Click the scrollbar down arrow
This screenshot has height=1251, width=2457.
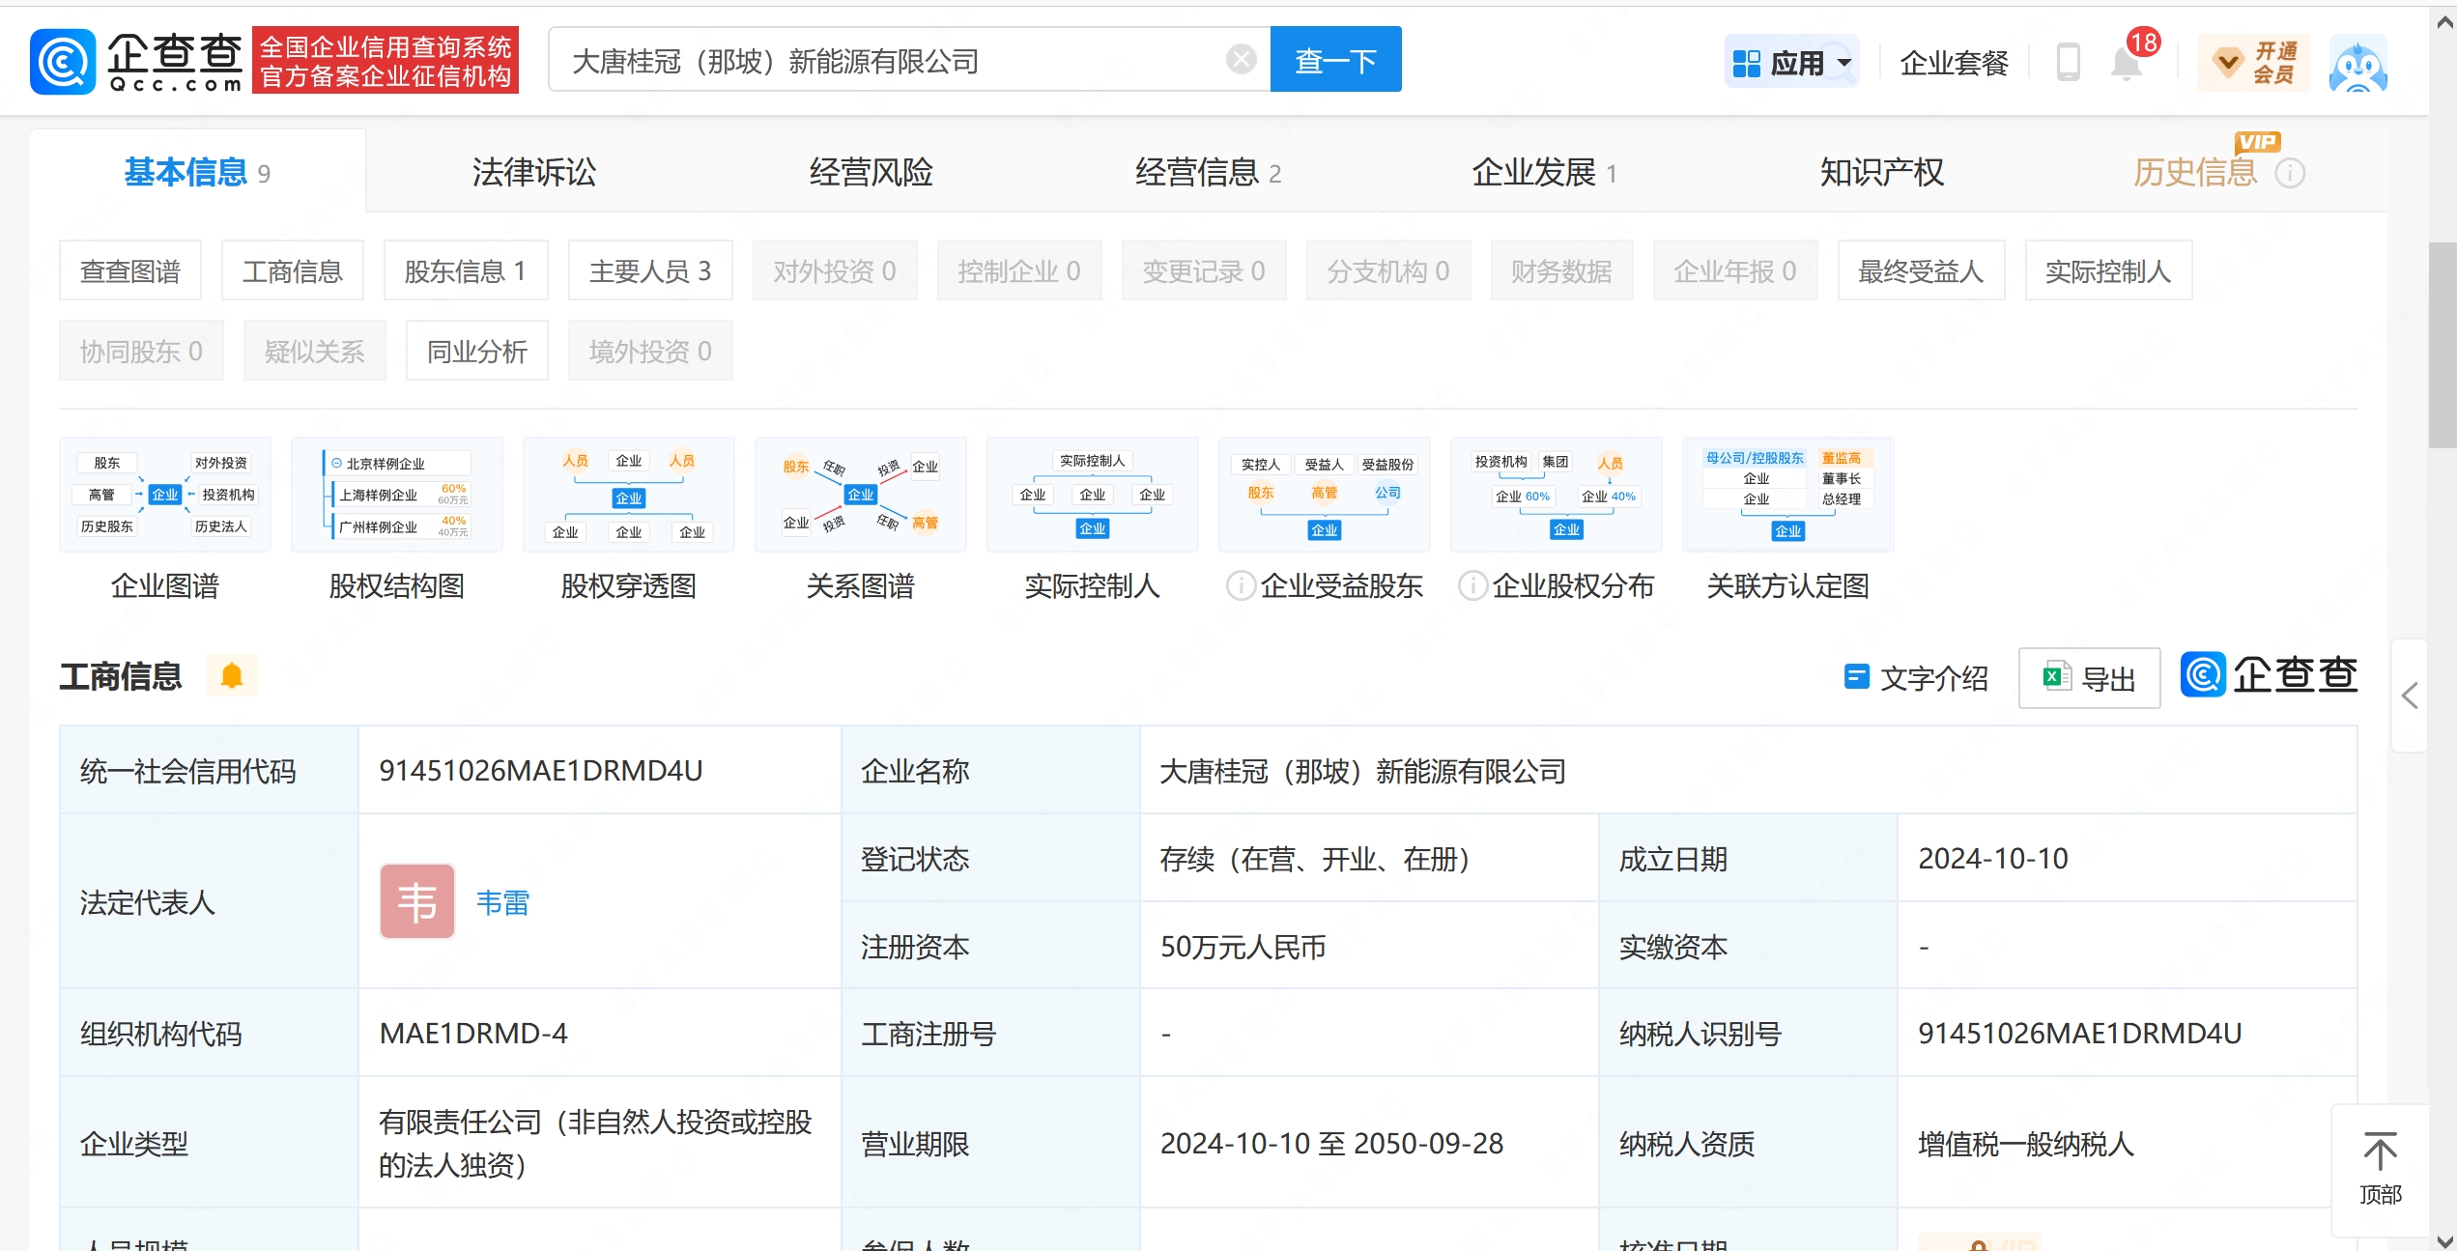point(2443,1240)
